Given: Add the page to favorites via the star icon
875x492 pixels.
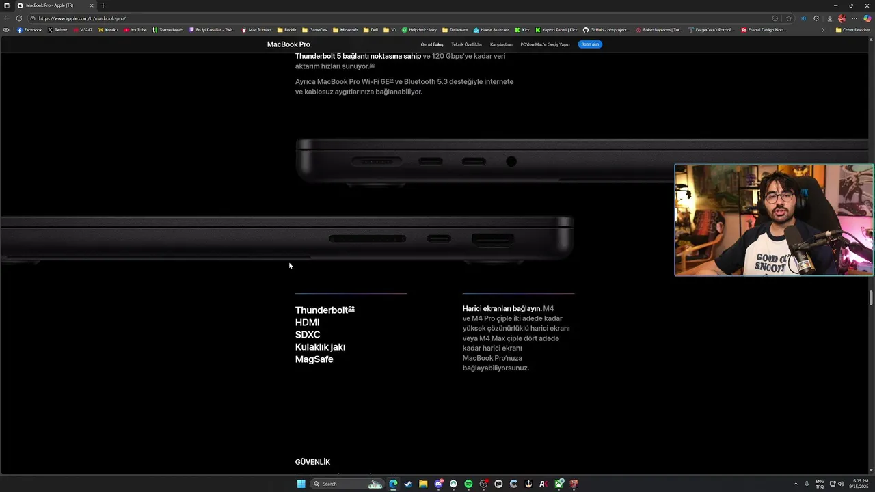Looking at the screenshot, I should [x=789, y=18].
